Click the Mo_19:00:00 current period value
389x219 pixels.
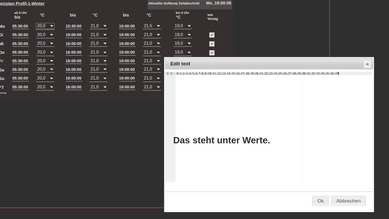tap(219, 3)
